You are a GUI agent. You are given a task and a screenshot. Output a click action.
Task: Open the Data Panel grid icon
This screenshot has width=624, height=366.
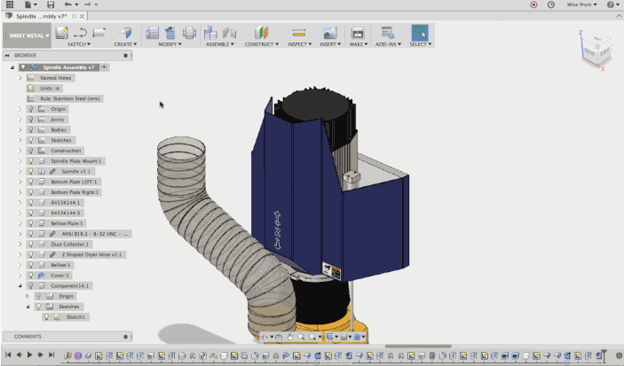pyautogui.click(x=10, y=4)
